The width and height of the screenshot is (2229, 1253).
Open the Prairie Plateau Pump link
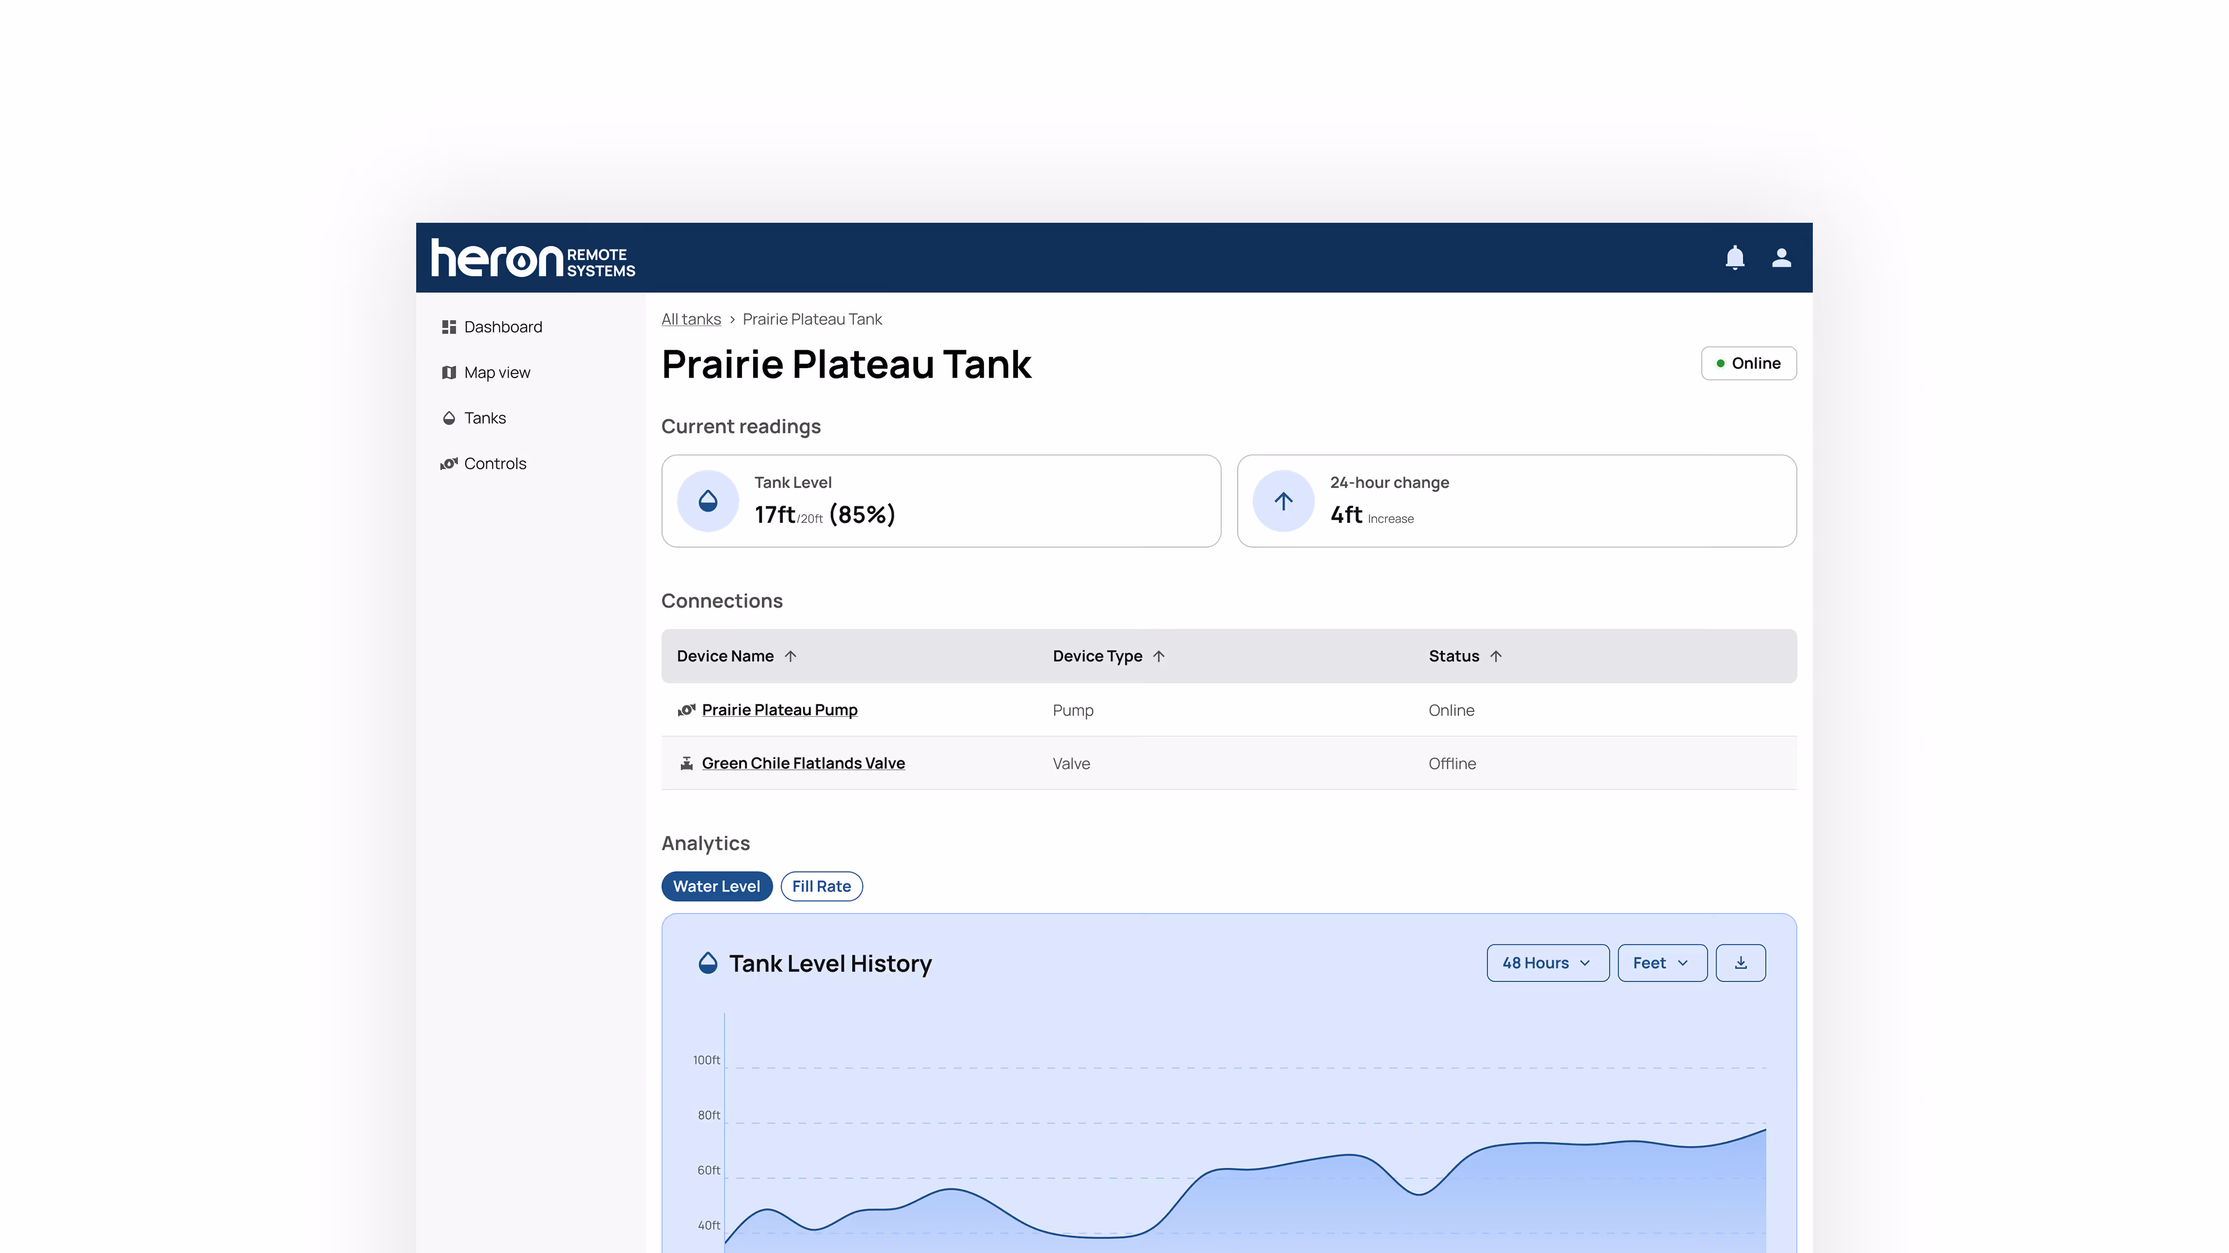[779, 710]
